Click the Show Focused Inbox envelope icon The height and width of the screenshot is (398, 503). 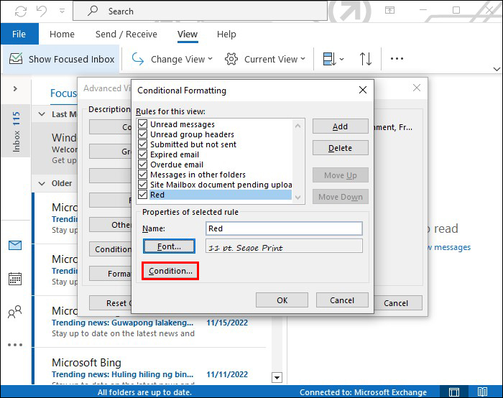click(x=16, y=59)
